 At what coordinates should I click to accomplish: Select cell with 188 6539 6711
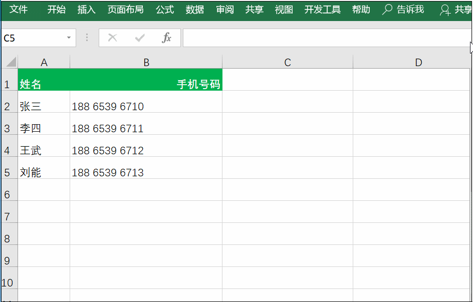(x=146, y=124)
